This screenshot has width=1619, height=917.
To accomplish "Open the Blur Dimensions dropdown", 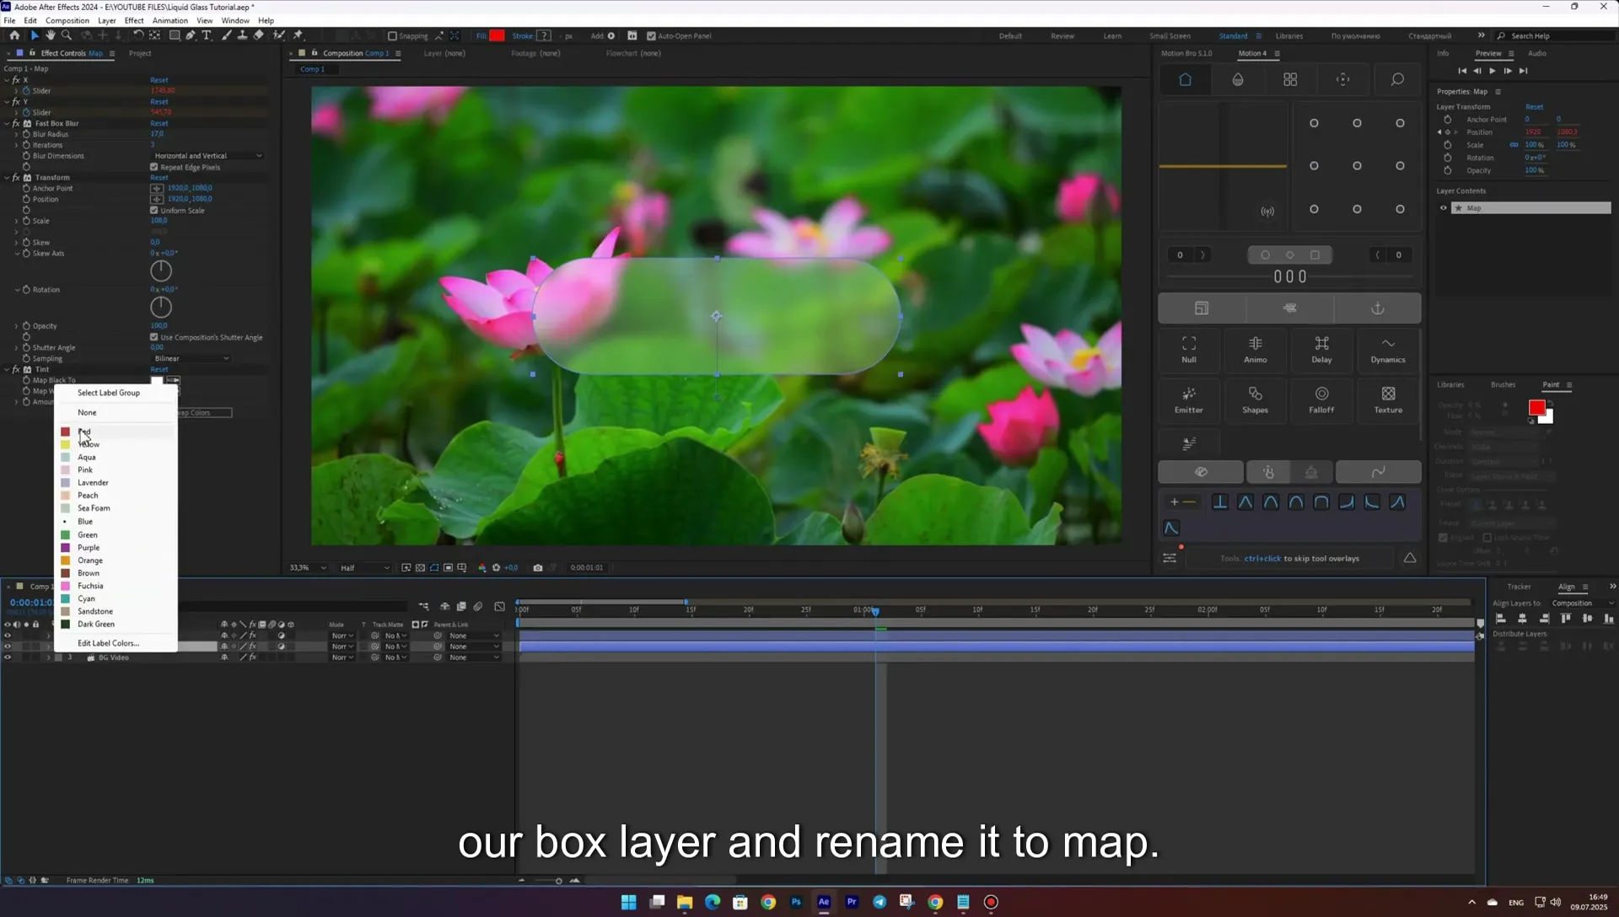I will [207, 156].
